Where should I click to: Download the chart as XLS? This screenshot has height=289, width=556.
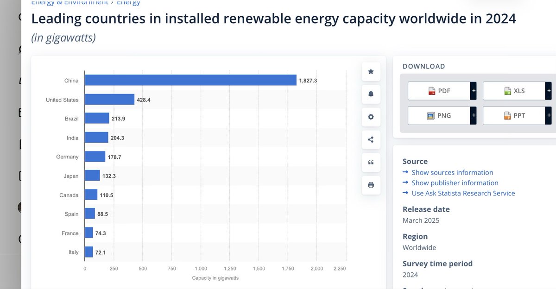[x=514, y=91]
